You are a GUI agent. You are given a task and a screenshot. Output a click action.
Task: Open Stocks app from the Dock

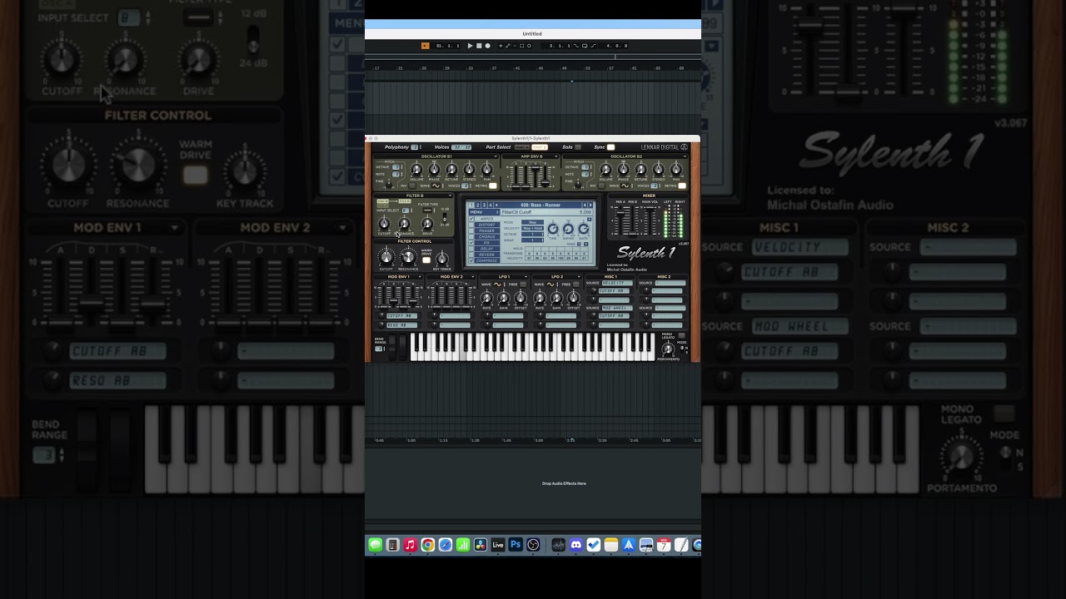pyautogui.click(x=558, y=545)
